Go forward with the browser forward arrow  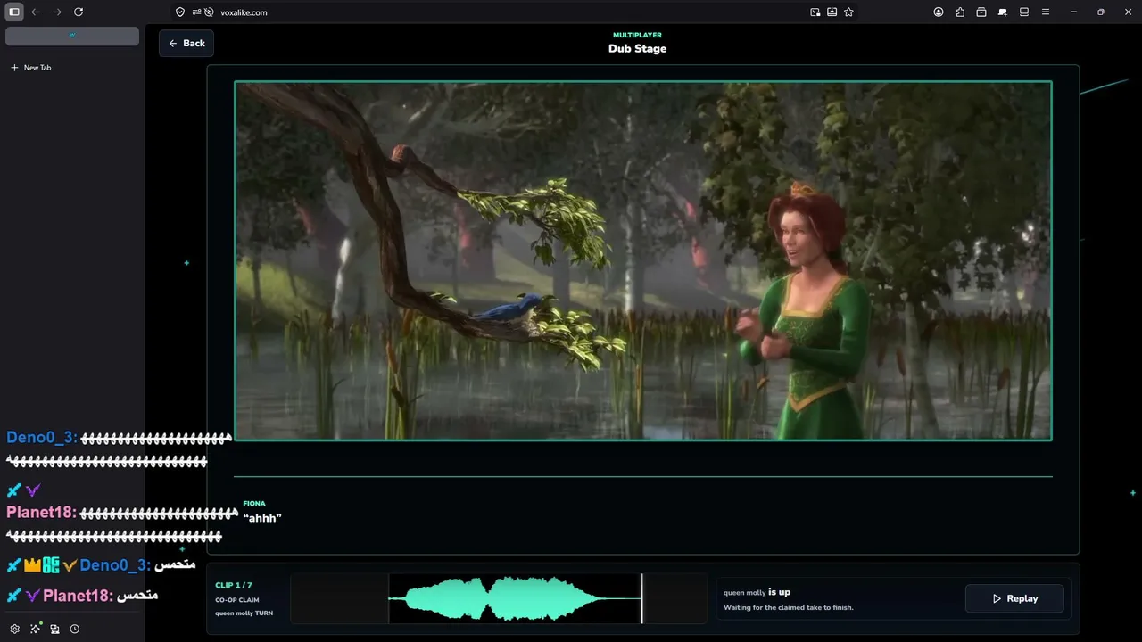57,12
